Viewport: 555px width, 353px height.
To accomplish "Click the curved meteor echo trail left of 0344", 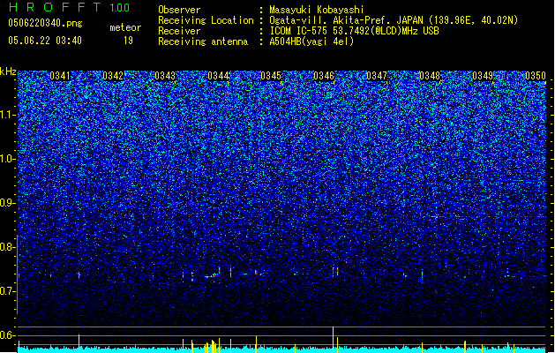I will tap(211, 275).
